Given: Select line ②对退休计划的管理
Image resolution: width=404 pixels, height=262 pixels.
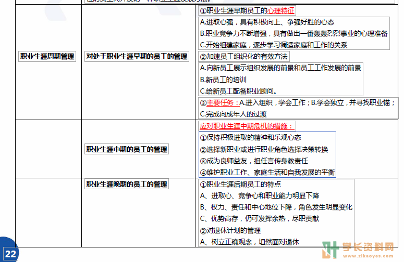Looking at the screenshot, I should [x=230, y=231].
